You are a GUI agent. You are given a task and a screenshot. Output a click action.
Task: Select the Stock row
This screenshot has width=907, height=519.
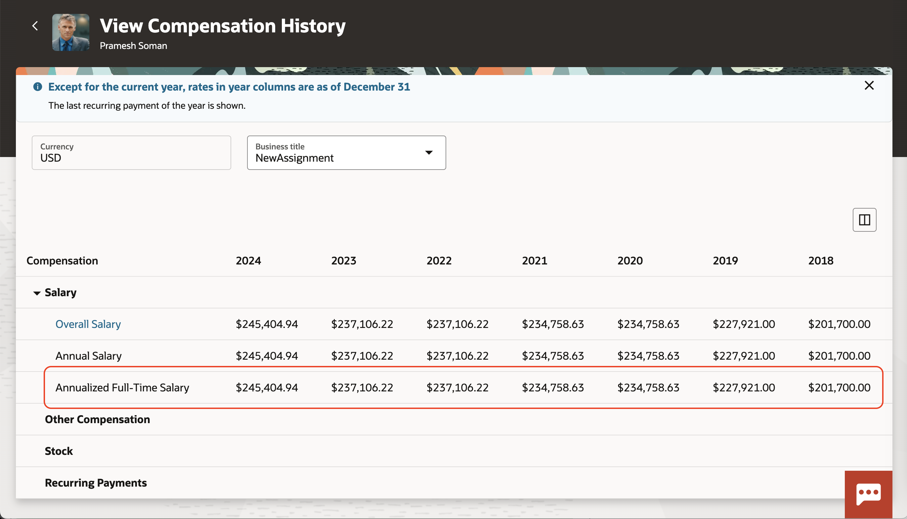click(x=59, y=451)
